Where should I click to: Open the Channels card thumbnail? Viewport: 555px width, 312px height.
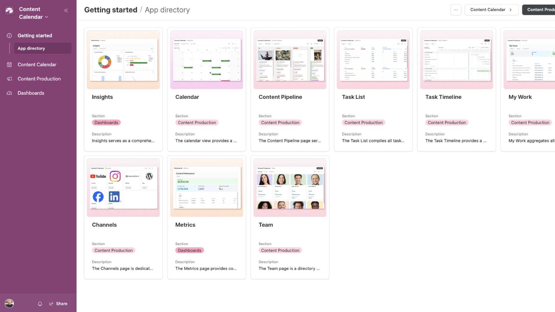123,187
